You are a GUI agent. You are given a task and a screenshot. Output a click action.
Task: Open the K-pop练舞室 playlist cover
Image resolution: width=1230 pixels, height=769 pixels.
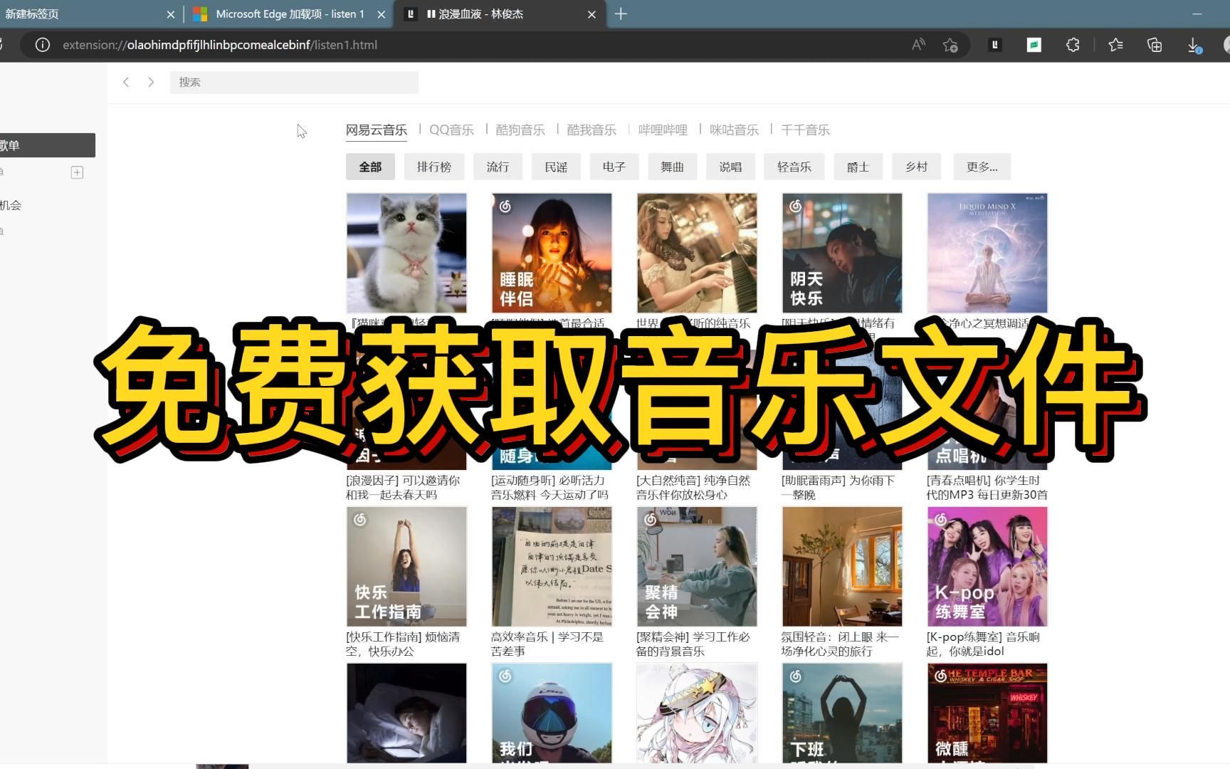point(987,567)
